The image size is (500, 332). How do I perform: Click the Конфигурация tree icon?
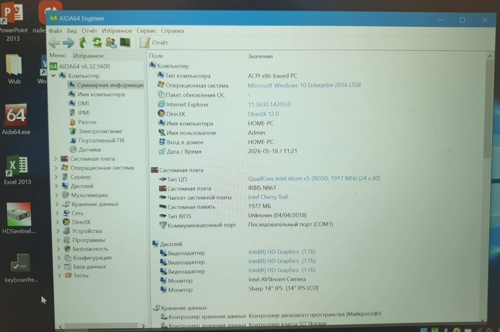click(x=68, y=258)
